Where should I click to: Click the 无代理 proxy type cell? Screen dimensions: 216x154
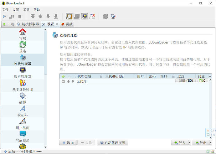(82, 81)
